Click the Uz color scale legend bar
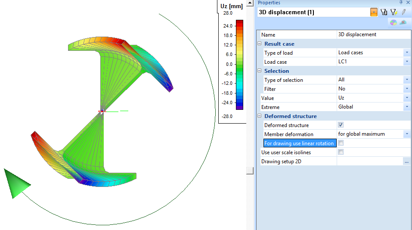412x230 pixels. (x=239, y=65)
